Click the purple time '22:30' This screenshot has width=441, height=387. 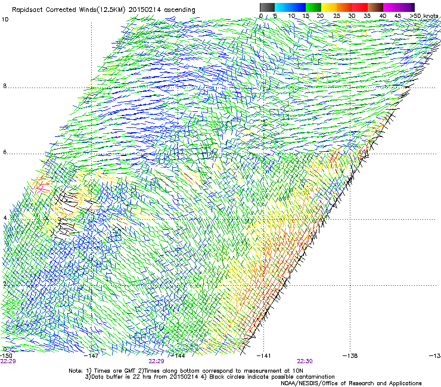tap(305, 361)
